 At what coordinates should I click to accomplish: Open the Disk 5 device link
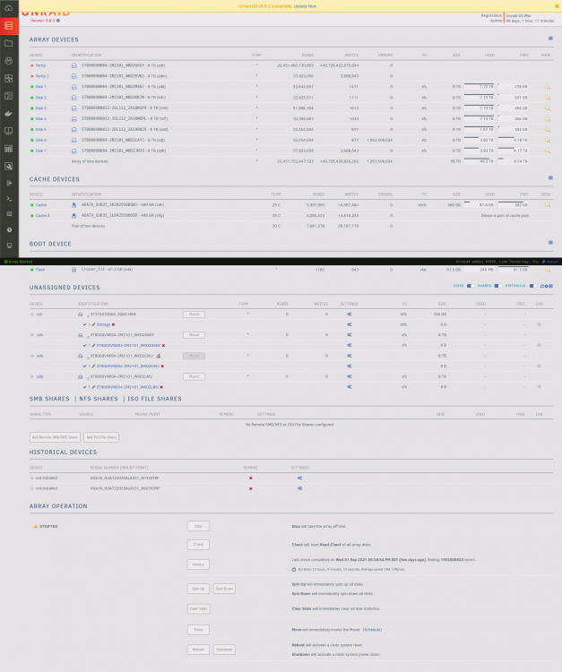(40, 129)
